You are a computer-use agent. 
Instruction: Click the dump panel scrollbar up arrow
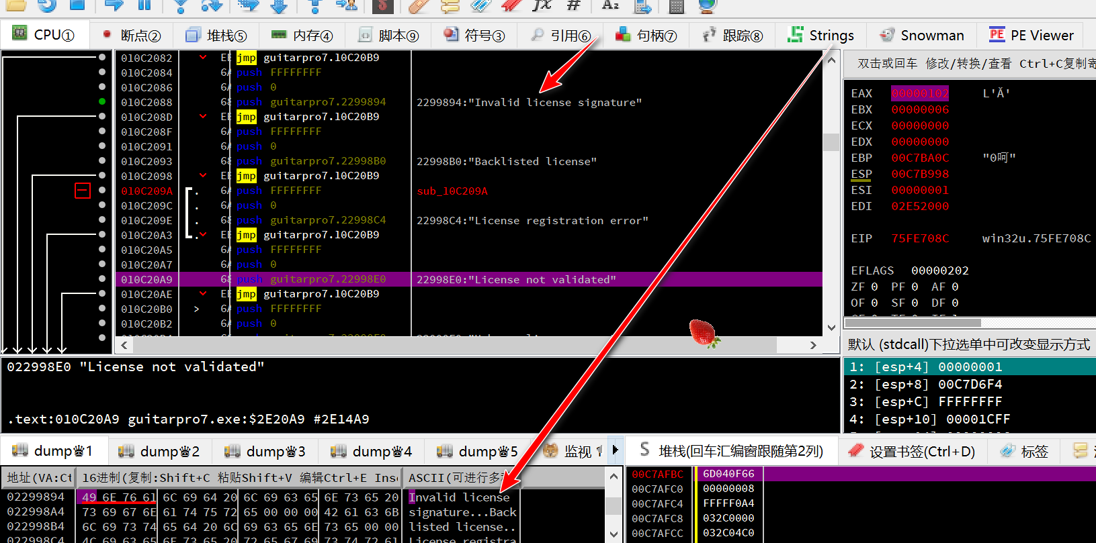(614, 477)
